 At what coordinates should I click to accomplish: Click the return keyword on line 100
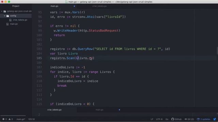click(59, 35)
